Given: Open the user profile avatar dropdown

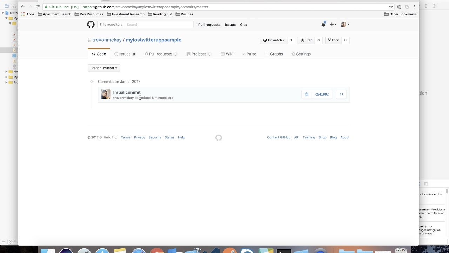Looking at the screenshot, I should tap(345, 24).
